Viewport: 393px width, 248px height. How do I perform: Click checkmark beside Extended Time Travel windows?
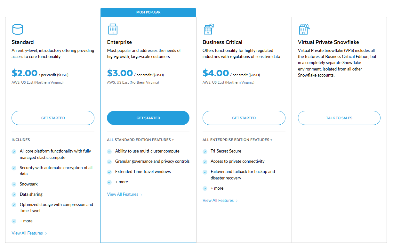tap(109, 172)
